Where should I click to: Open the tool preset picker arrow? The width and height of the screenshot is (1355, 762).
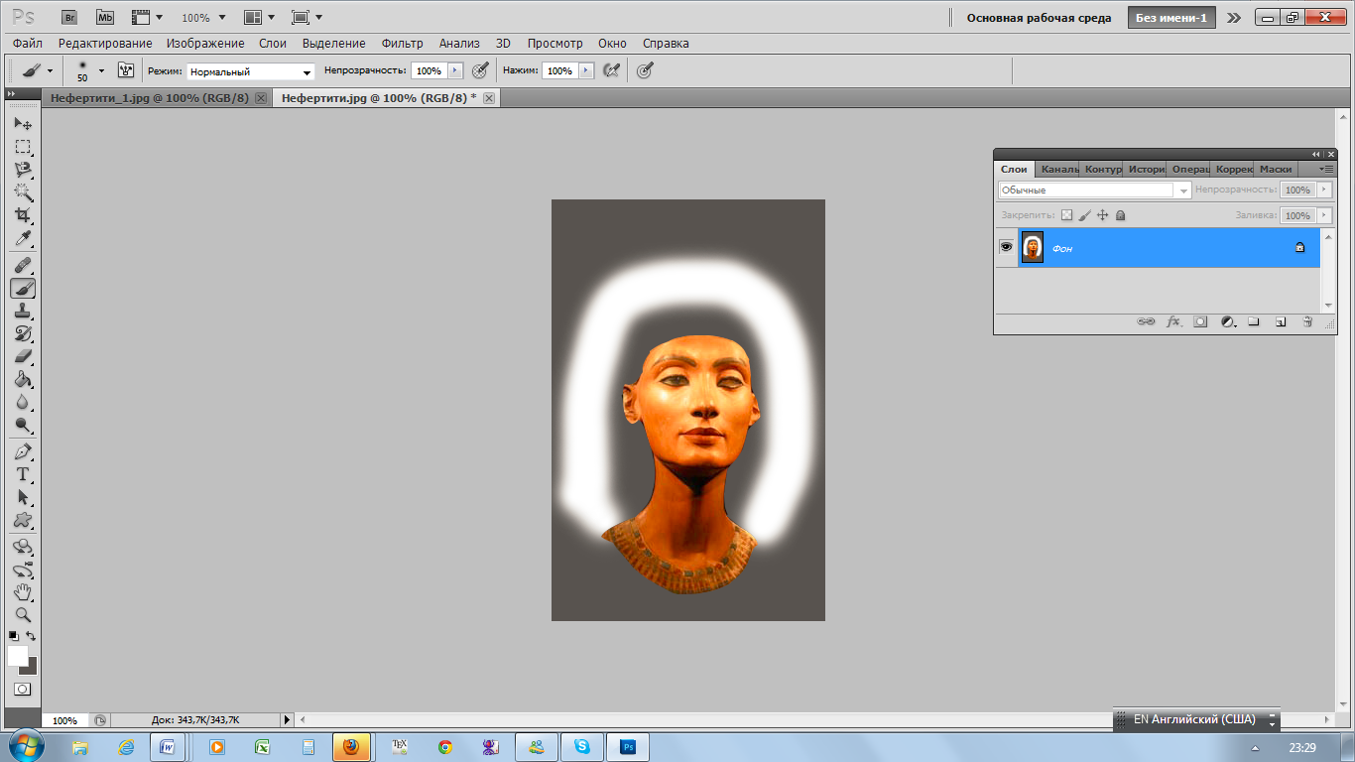pos(50,71)
